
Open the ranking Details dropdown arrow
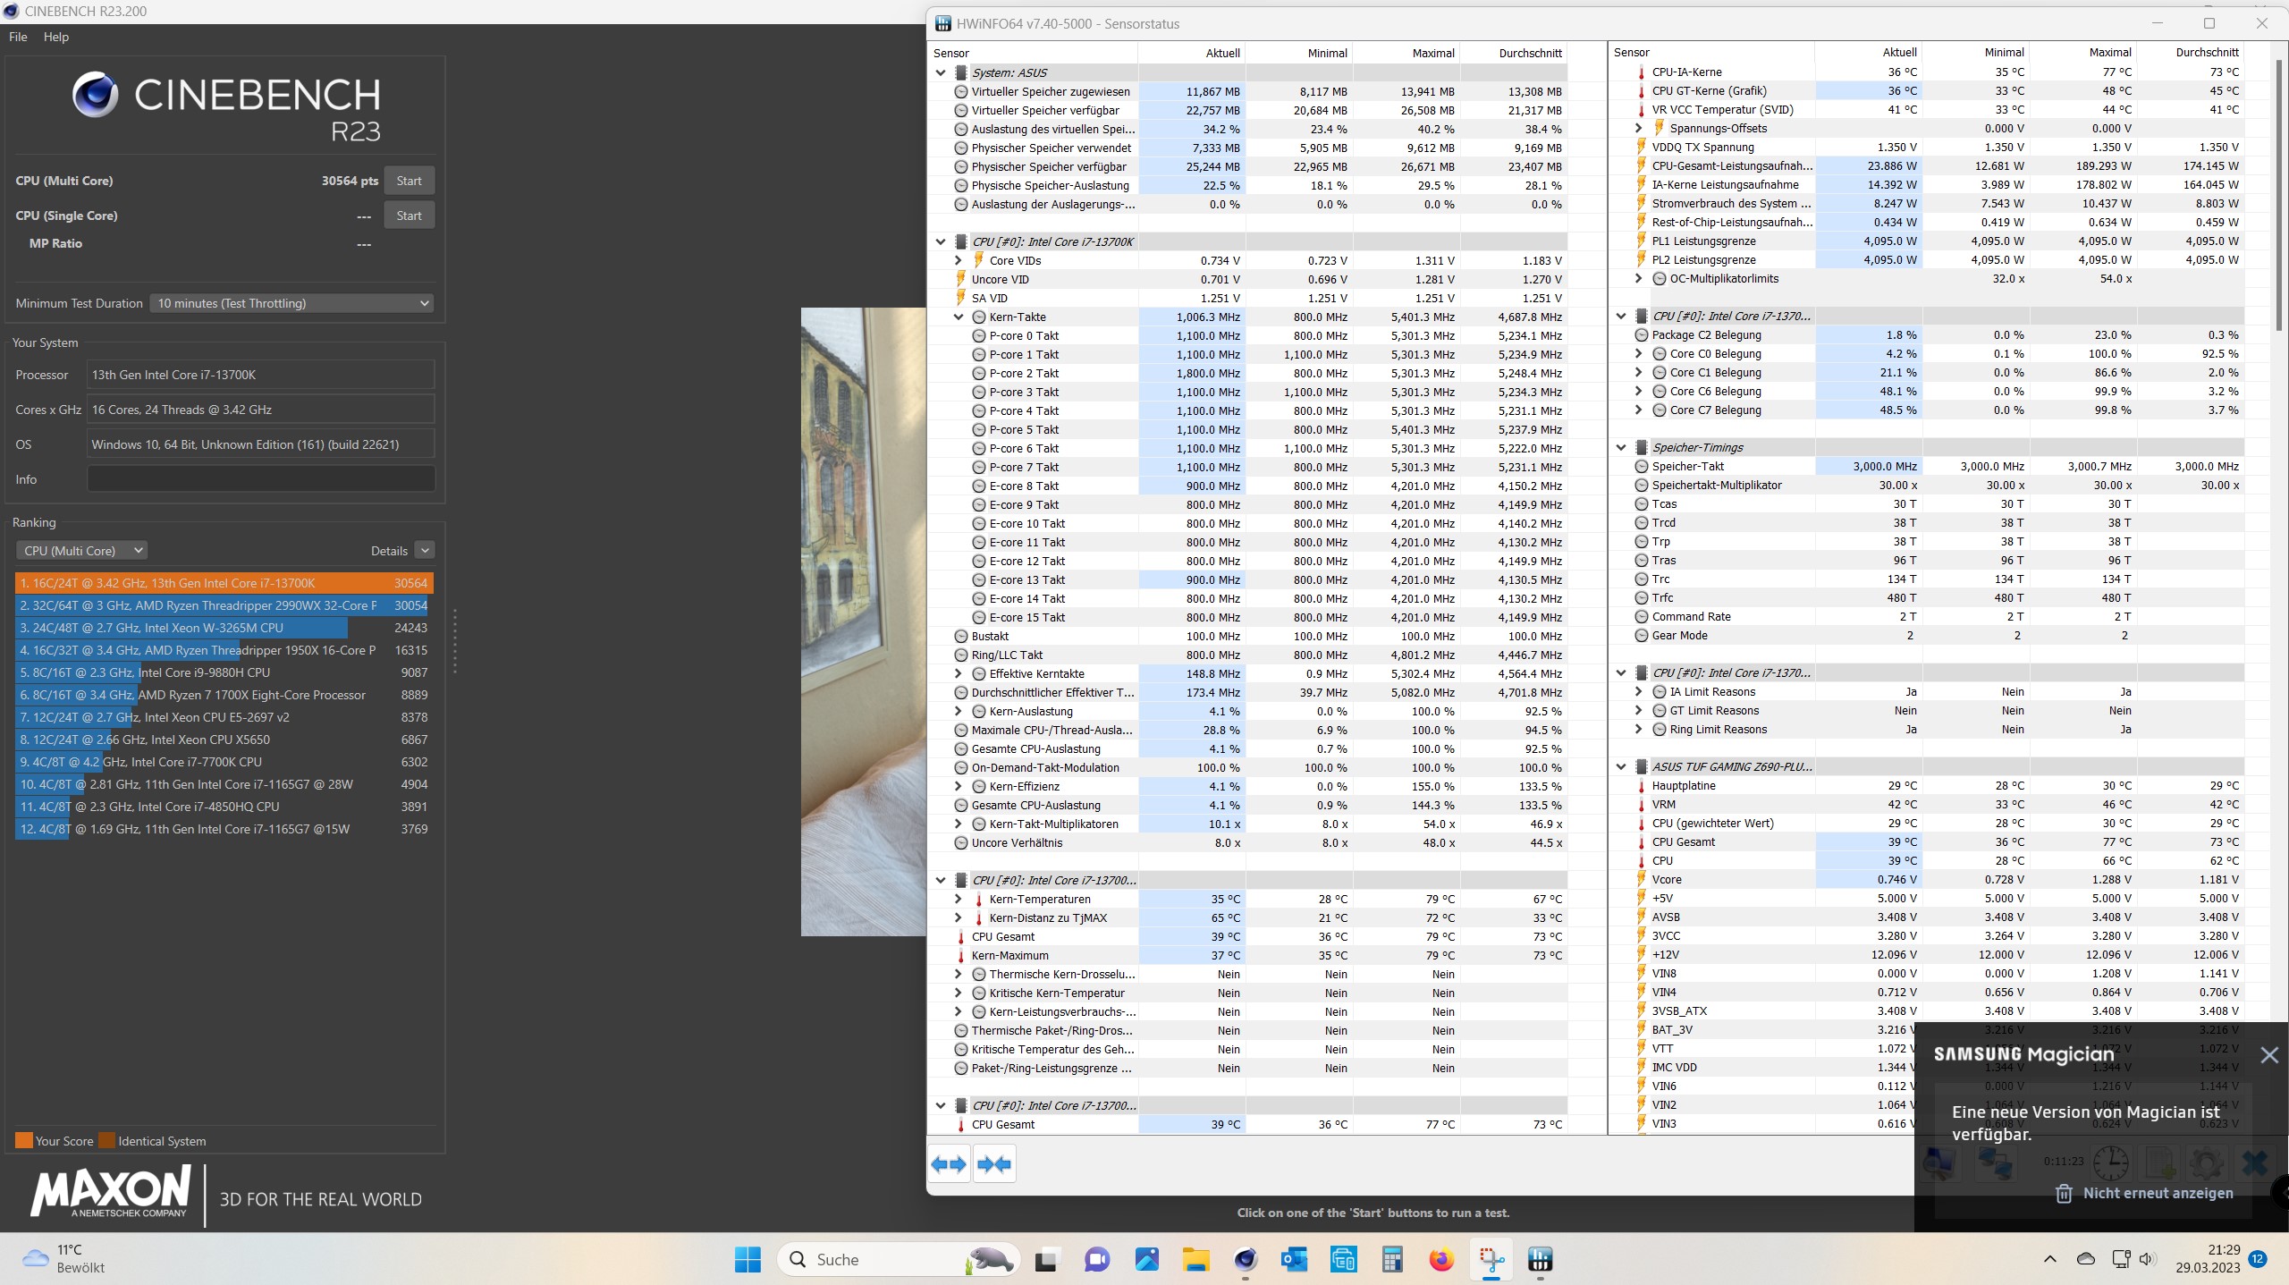click(426, 551)
